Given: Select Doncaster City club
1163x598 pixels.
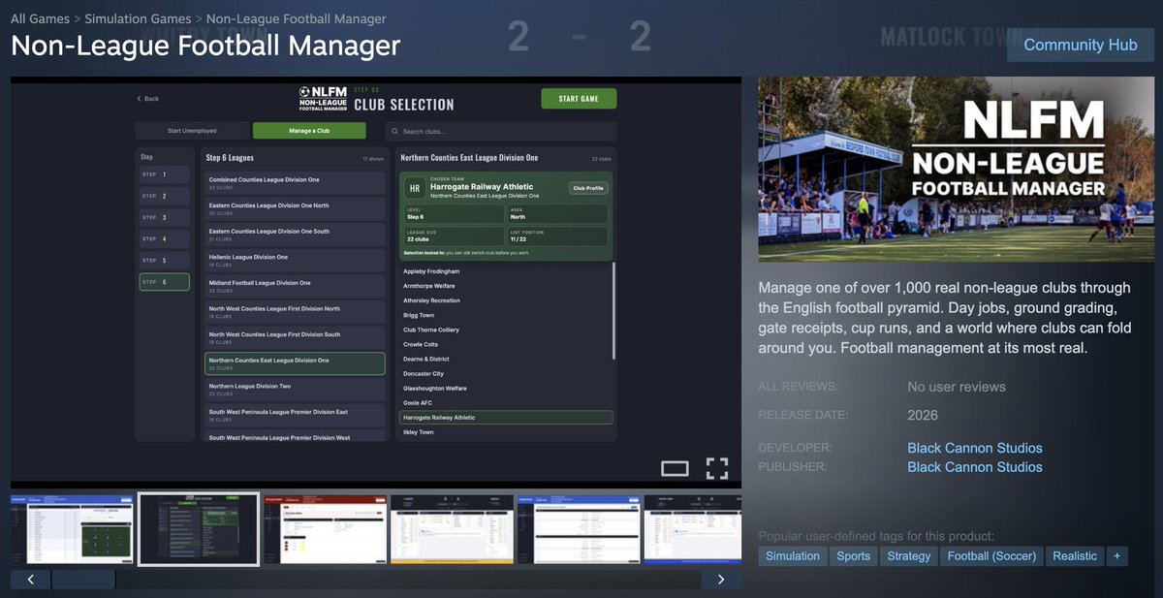Looking at the screenshot, I should pos(505,373).
